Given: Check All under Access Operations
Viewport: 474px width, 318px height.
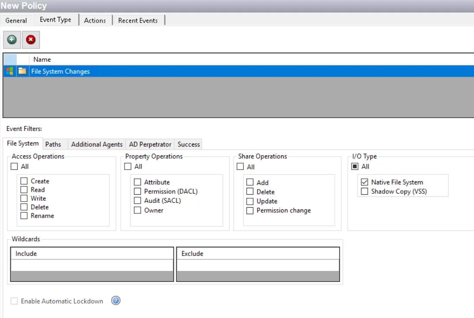Looking at the screenshot, I should [x=14, y=167].
